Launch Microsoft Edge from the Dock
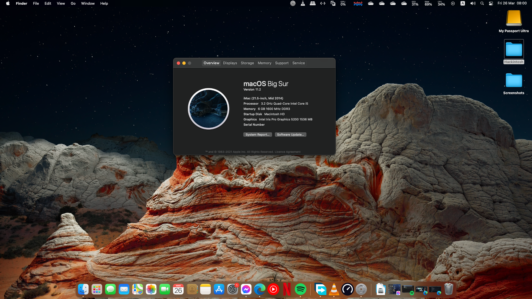The height and width of the screenshot is (299, 532). pos(260,290)
